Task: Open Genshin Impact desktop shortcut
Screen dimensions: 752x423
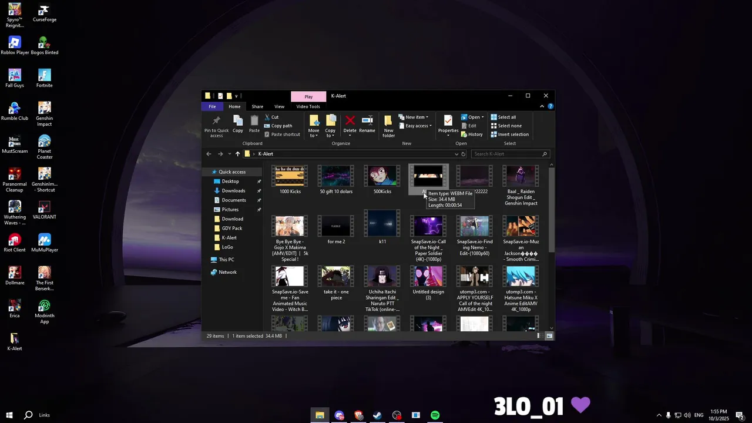Action: coord(44,115)
